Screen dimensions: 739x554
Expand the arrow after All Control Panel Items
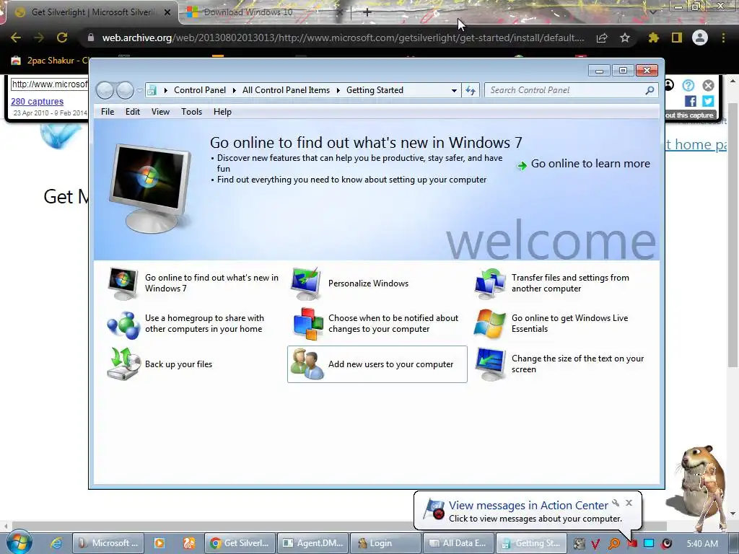[338, 90]
